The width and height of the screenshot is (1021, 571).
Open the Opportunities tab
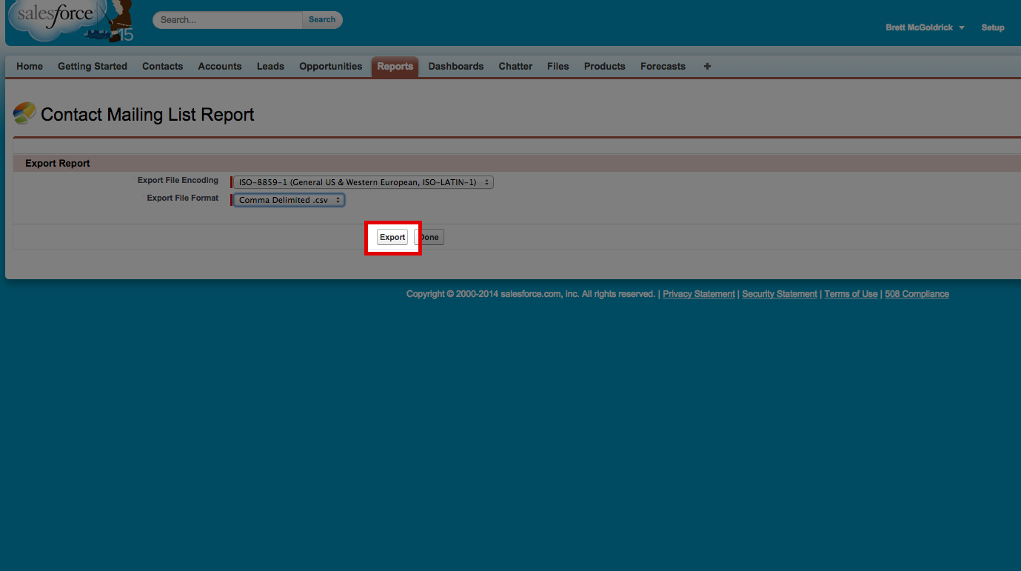[x=331, y=67]
